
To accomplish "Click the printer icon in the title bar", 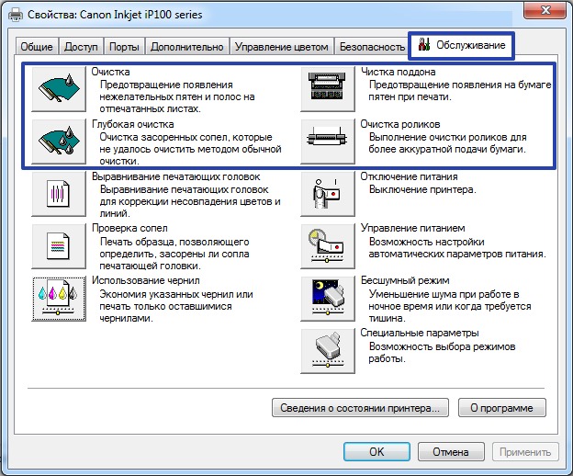I will click(x=16, y=15).
